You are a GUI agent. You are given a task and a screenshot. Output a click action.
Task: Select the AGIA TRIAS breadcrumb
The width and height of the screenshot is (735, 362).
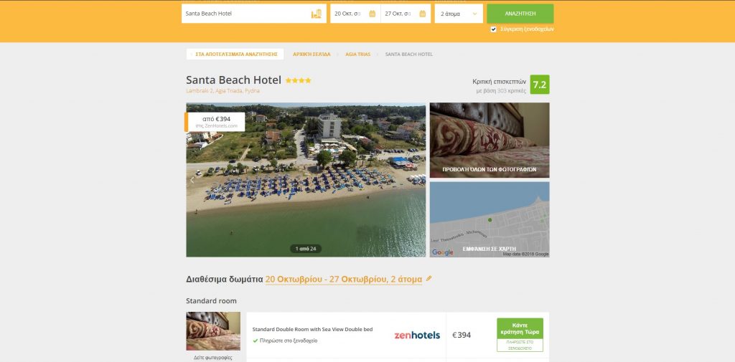pyautogui.click(x=357, y=54)
